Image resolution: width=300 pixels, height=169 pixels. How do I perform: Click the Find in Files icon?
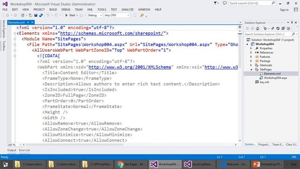(x=142, y=15)
